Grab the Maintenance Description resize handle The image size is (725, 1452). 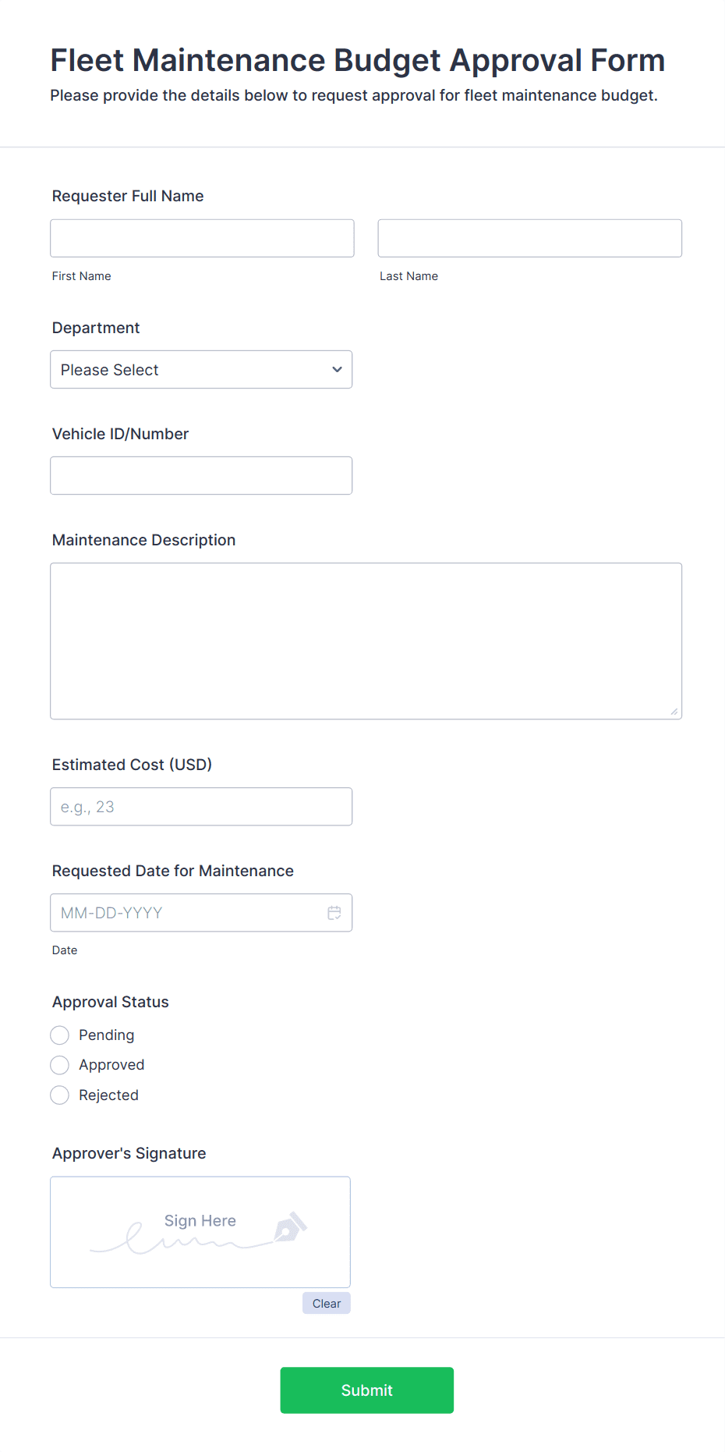pyautogui.click(x=674, y=711)
